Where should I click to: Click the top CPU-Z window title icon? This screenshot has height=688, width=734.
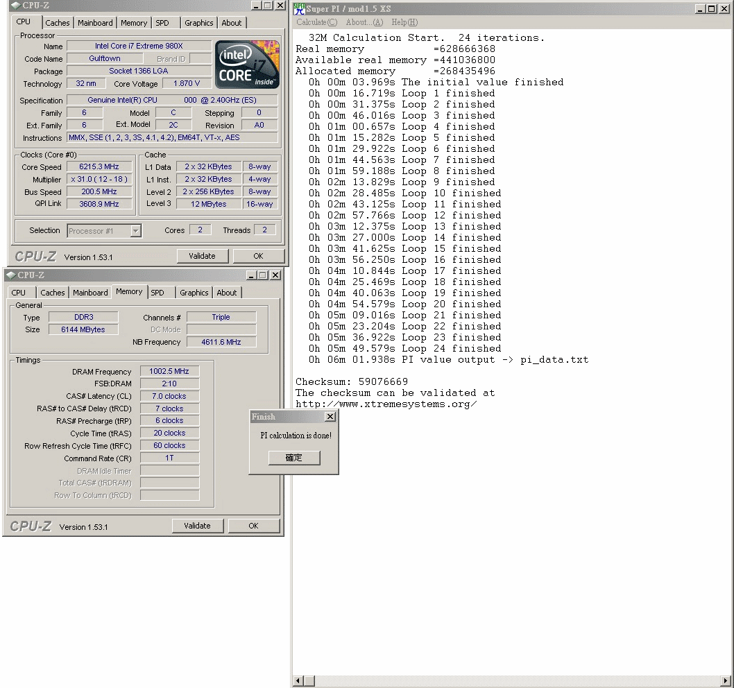(16, 5)
